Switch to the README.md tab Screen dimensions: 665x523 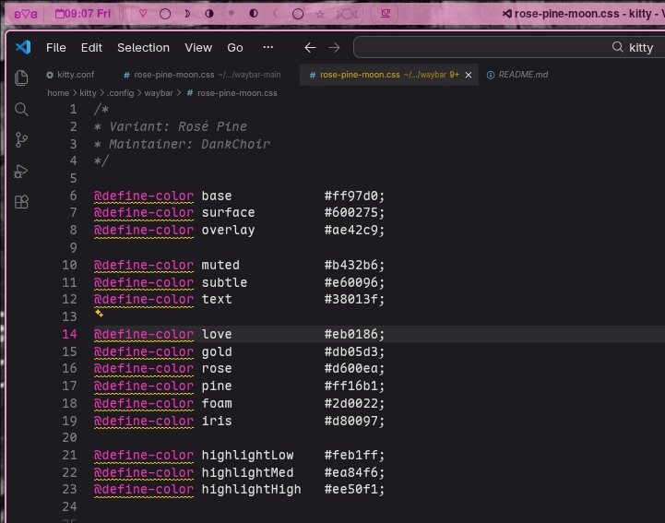coord(517,75)
